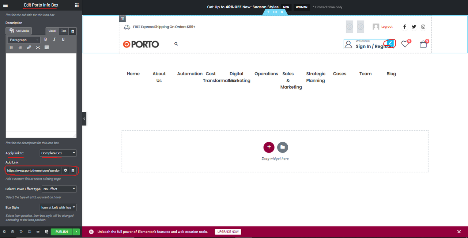
Task: Click the Sign In / Register account box
Action: pos(369,44)
